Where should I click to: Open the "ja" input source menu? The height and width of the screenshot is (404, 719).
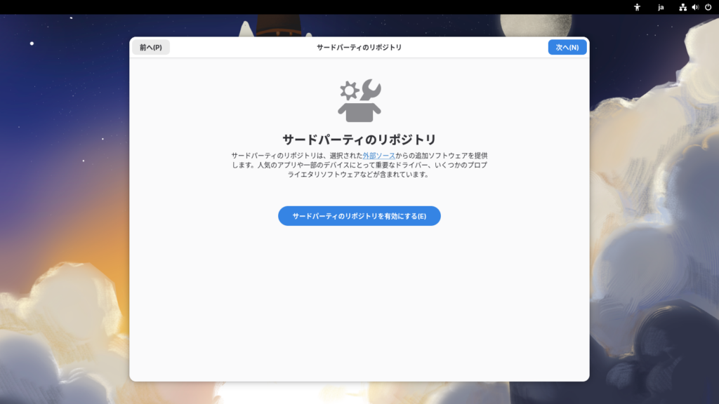click(x=661, y=7)
